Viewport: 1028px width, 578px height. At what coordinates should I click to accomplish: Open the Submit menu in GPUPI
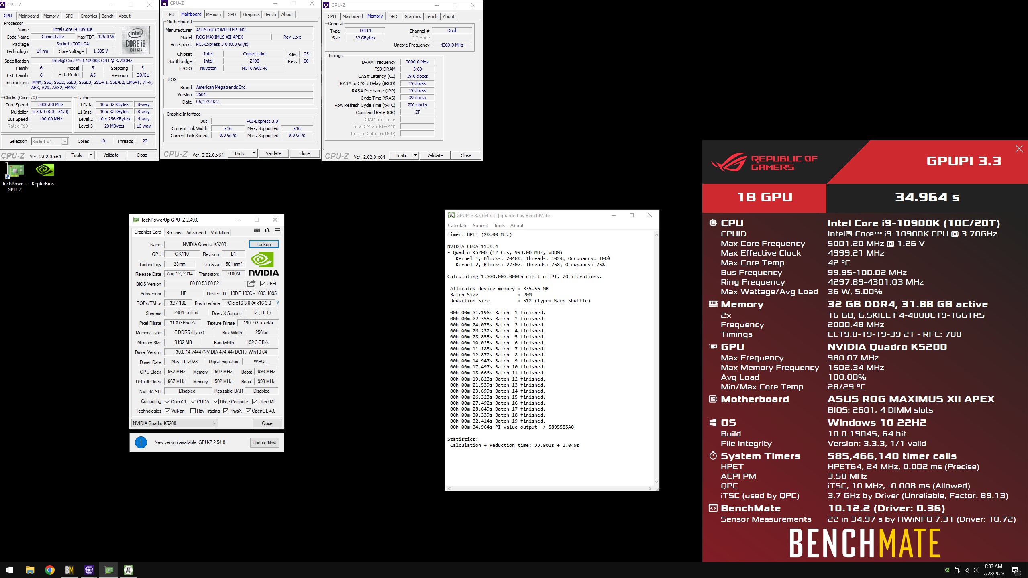(481, 225)
